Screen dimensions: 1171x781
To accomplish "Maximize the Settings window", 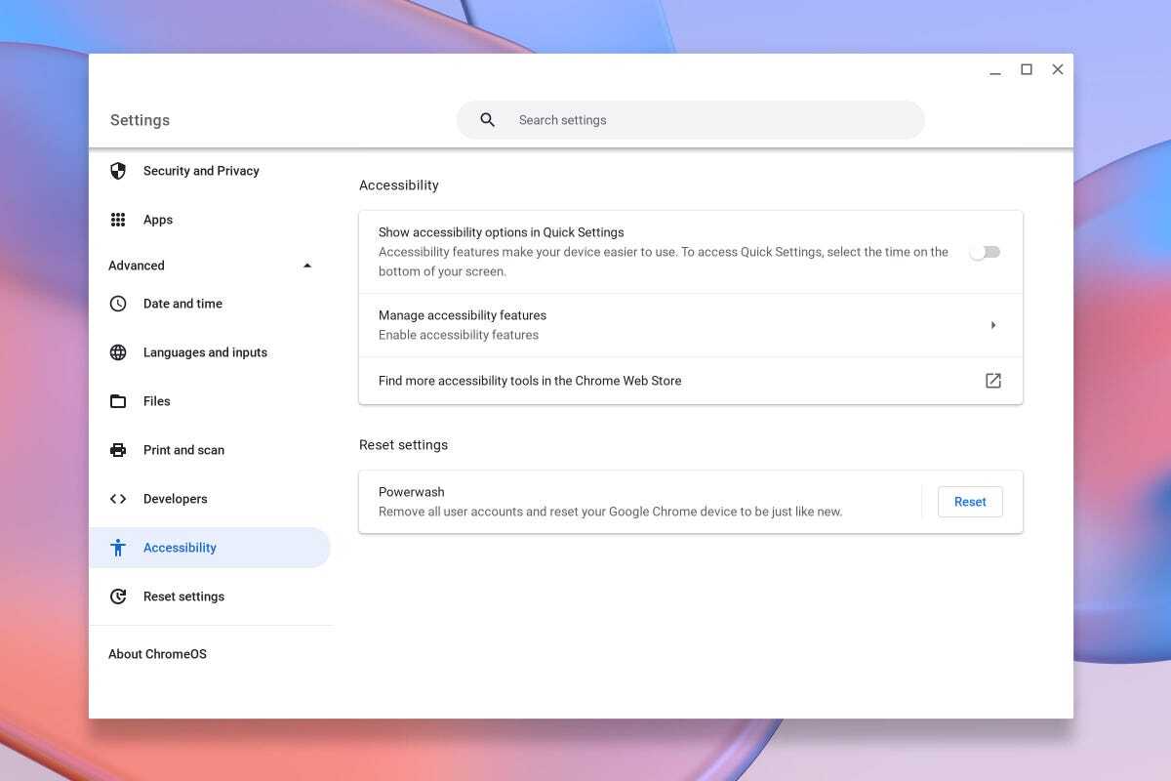I will tap(1027, 69).
